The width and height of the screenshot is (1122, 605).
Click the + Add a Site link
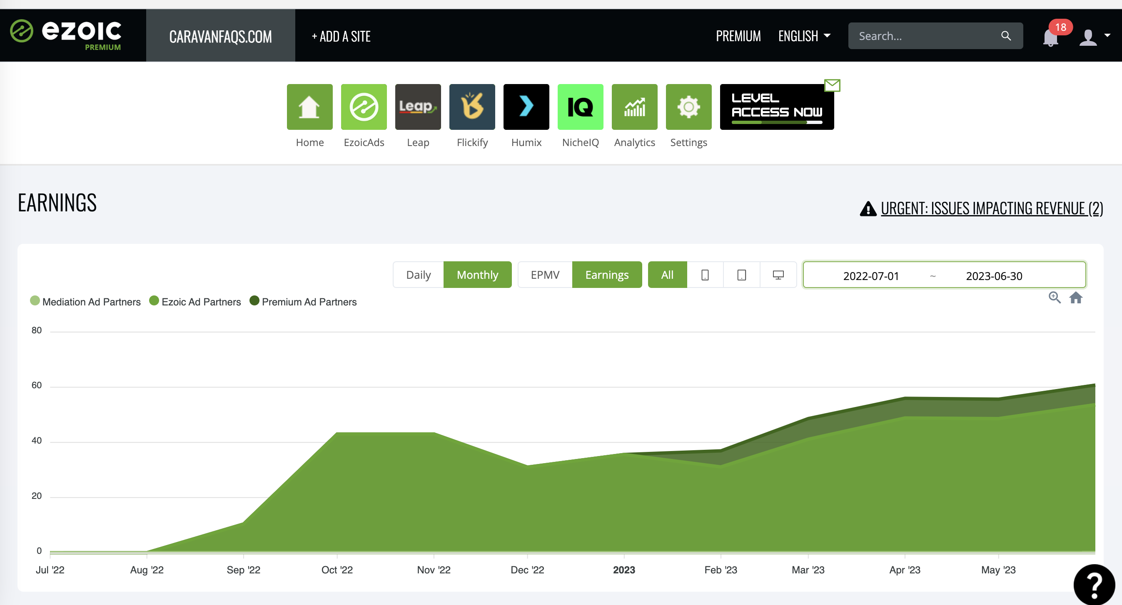(341, 36)
